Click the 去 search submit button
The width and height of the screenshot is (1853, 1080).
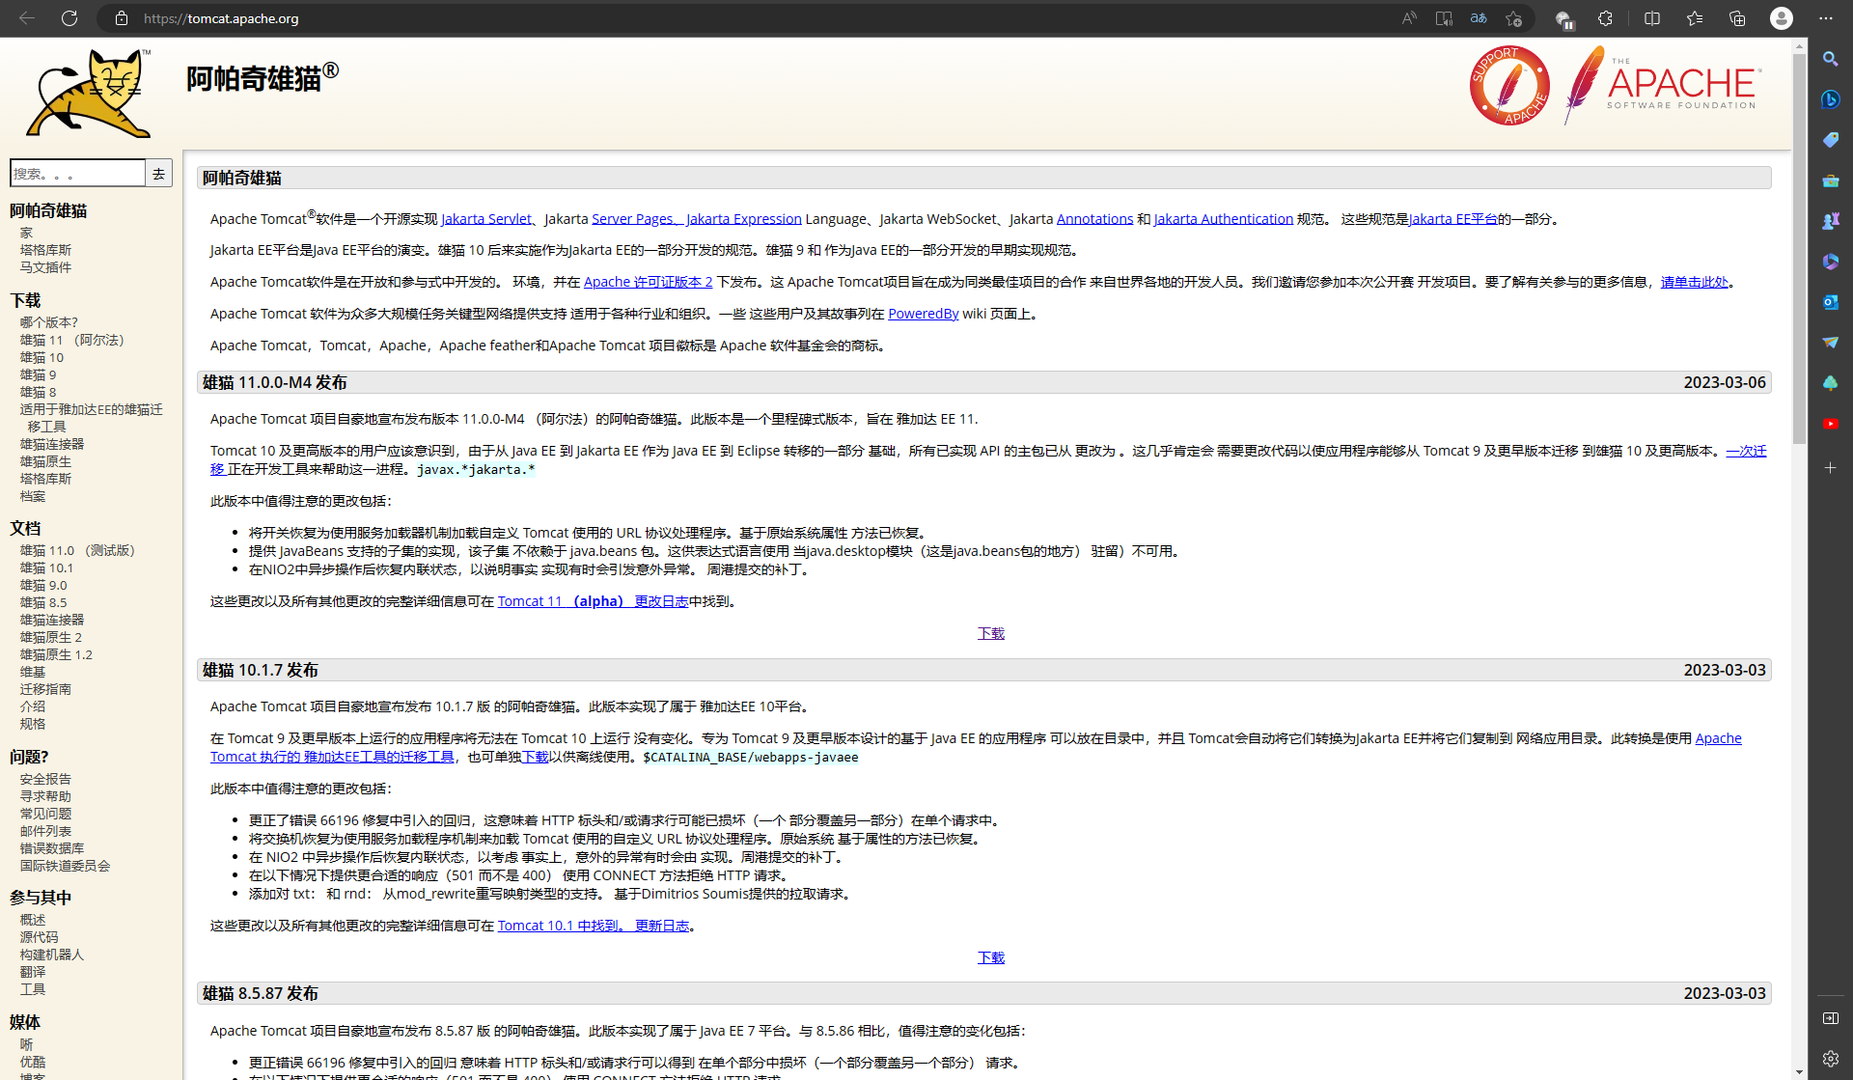[159, 174]
